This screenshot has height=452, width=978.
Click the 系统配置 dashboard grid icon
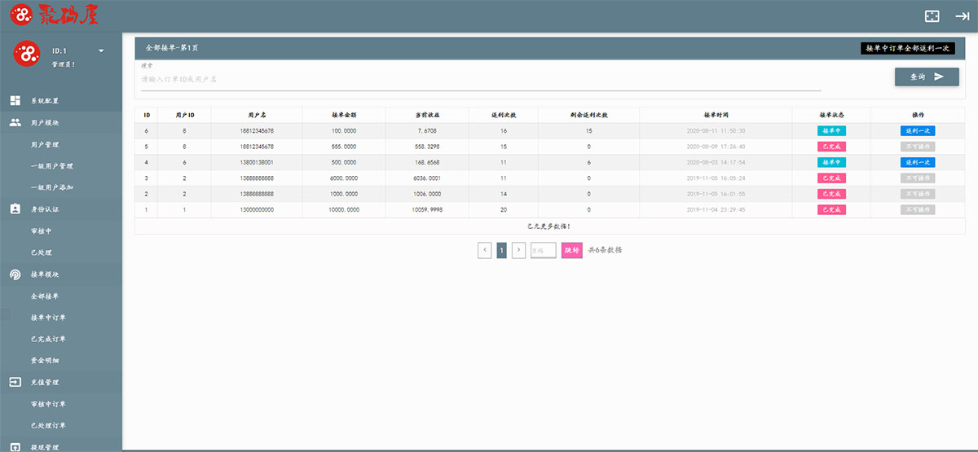click(x=15, y=101)
